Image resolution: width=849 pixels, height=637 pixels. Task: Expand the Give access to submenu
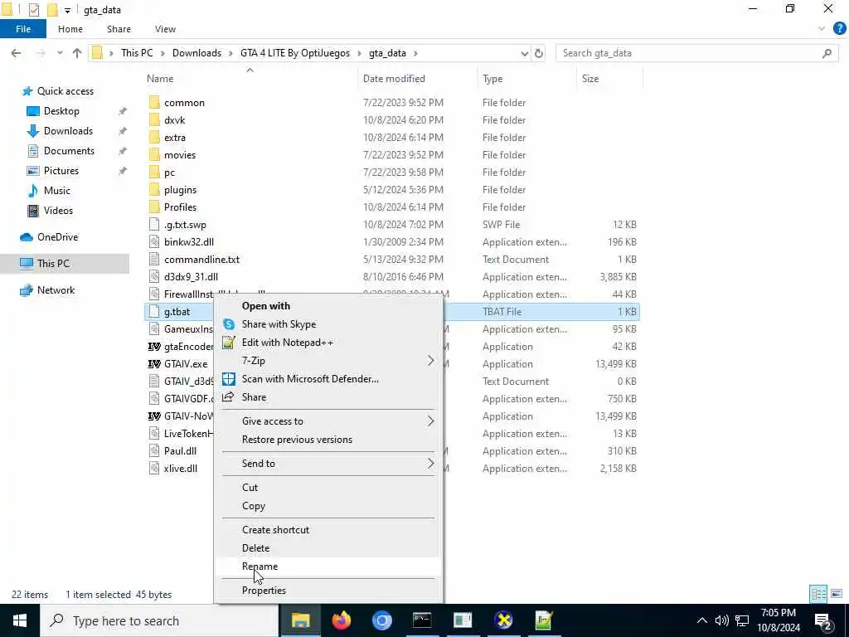328,421
